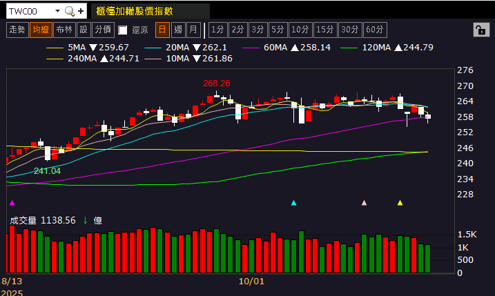
Task: Click the 60MA 258.14 legend entry
Action: [287, 48]
